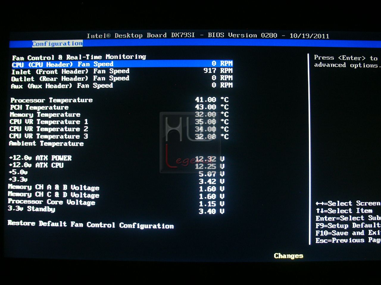Select the +5.0v voltage entry
381x285 pixels.
click(18, 172)
